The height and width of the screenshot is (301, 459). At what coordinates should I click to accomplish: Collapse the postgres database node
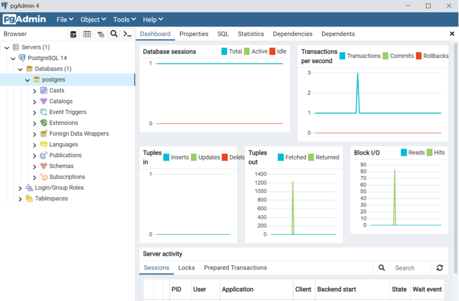(28, 80)
